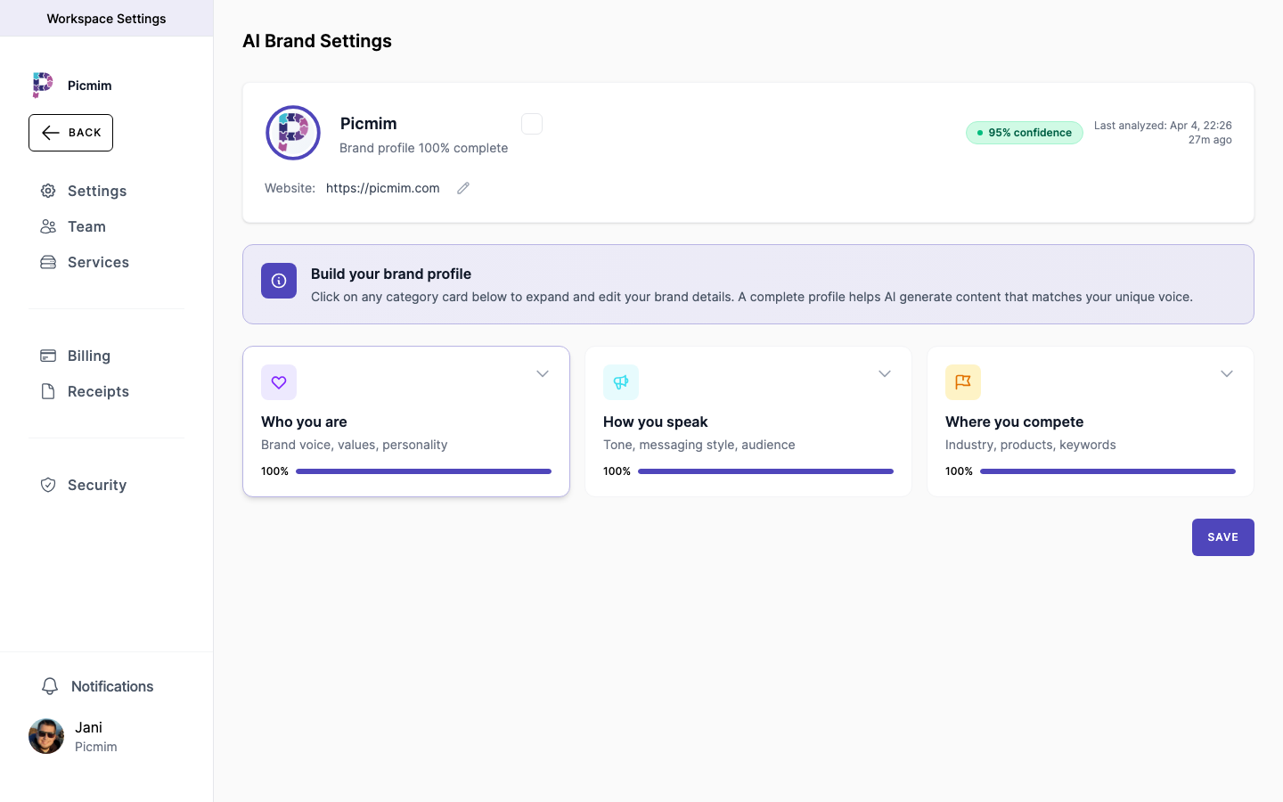Image resolution: width=1283 pixels, height=802 pixels.
Task: Click the Security shield icon in sidebar
Action: [48, 485]
